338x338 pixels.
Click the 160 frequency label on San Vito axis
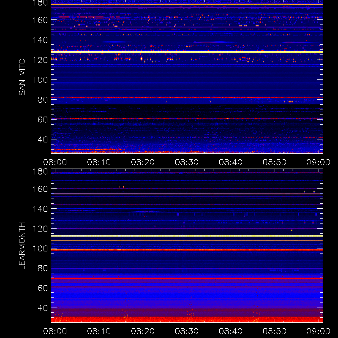pyautogui.click(x=40, y=20)
